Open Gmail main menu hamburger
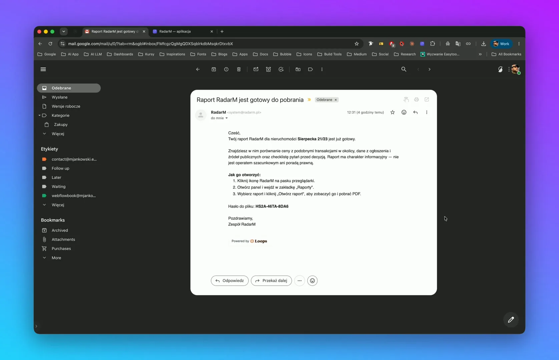Image resolution: width=559 pixels, height=360 pixels. pyautogui.click(x=43, y=69)
